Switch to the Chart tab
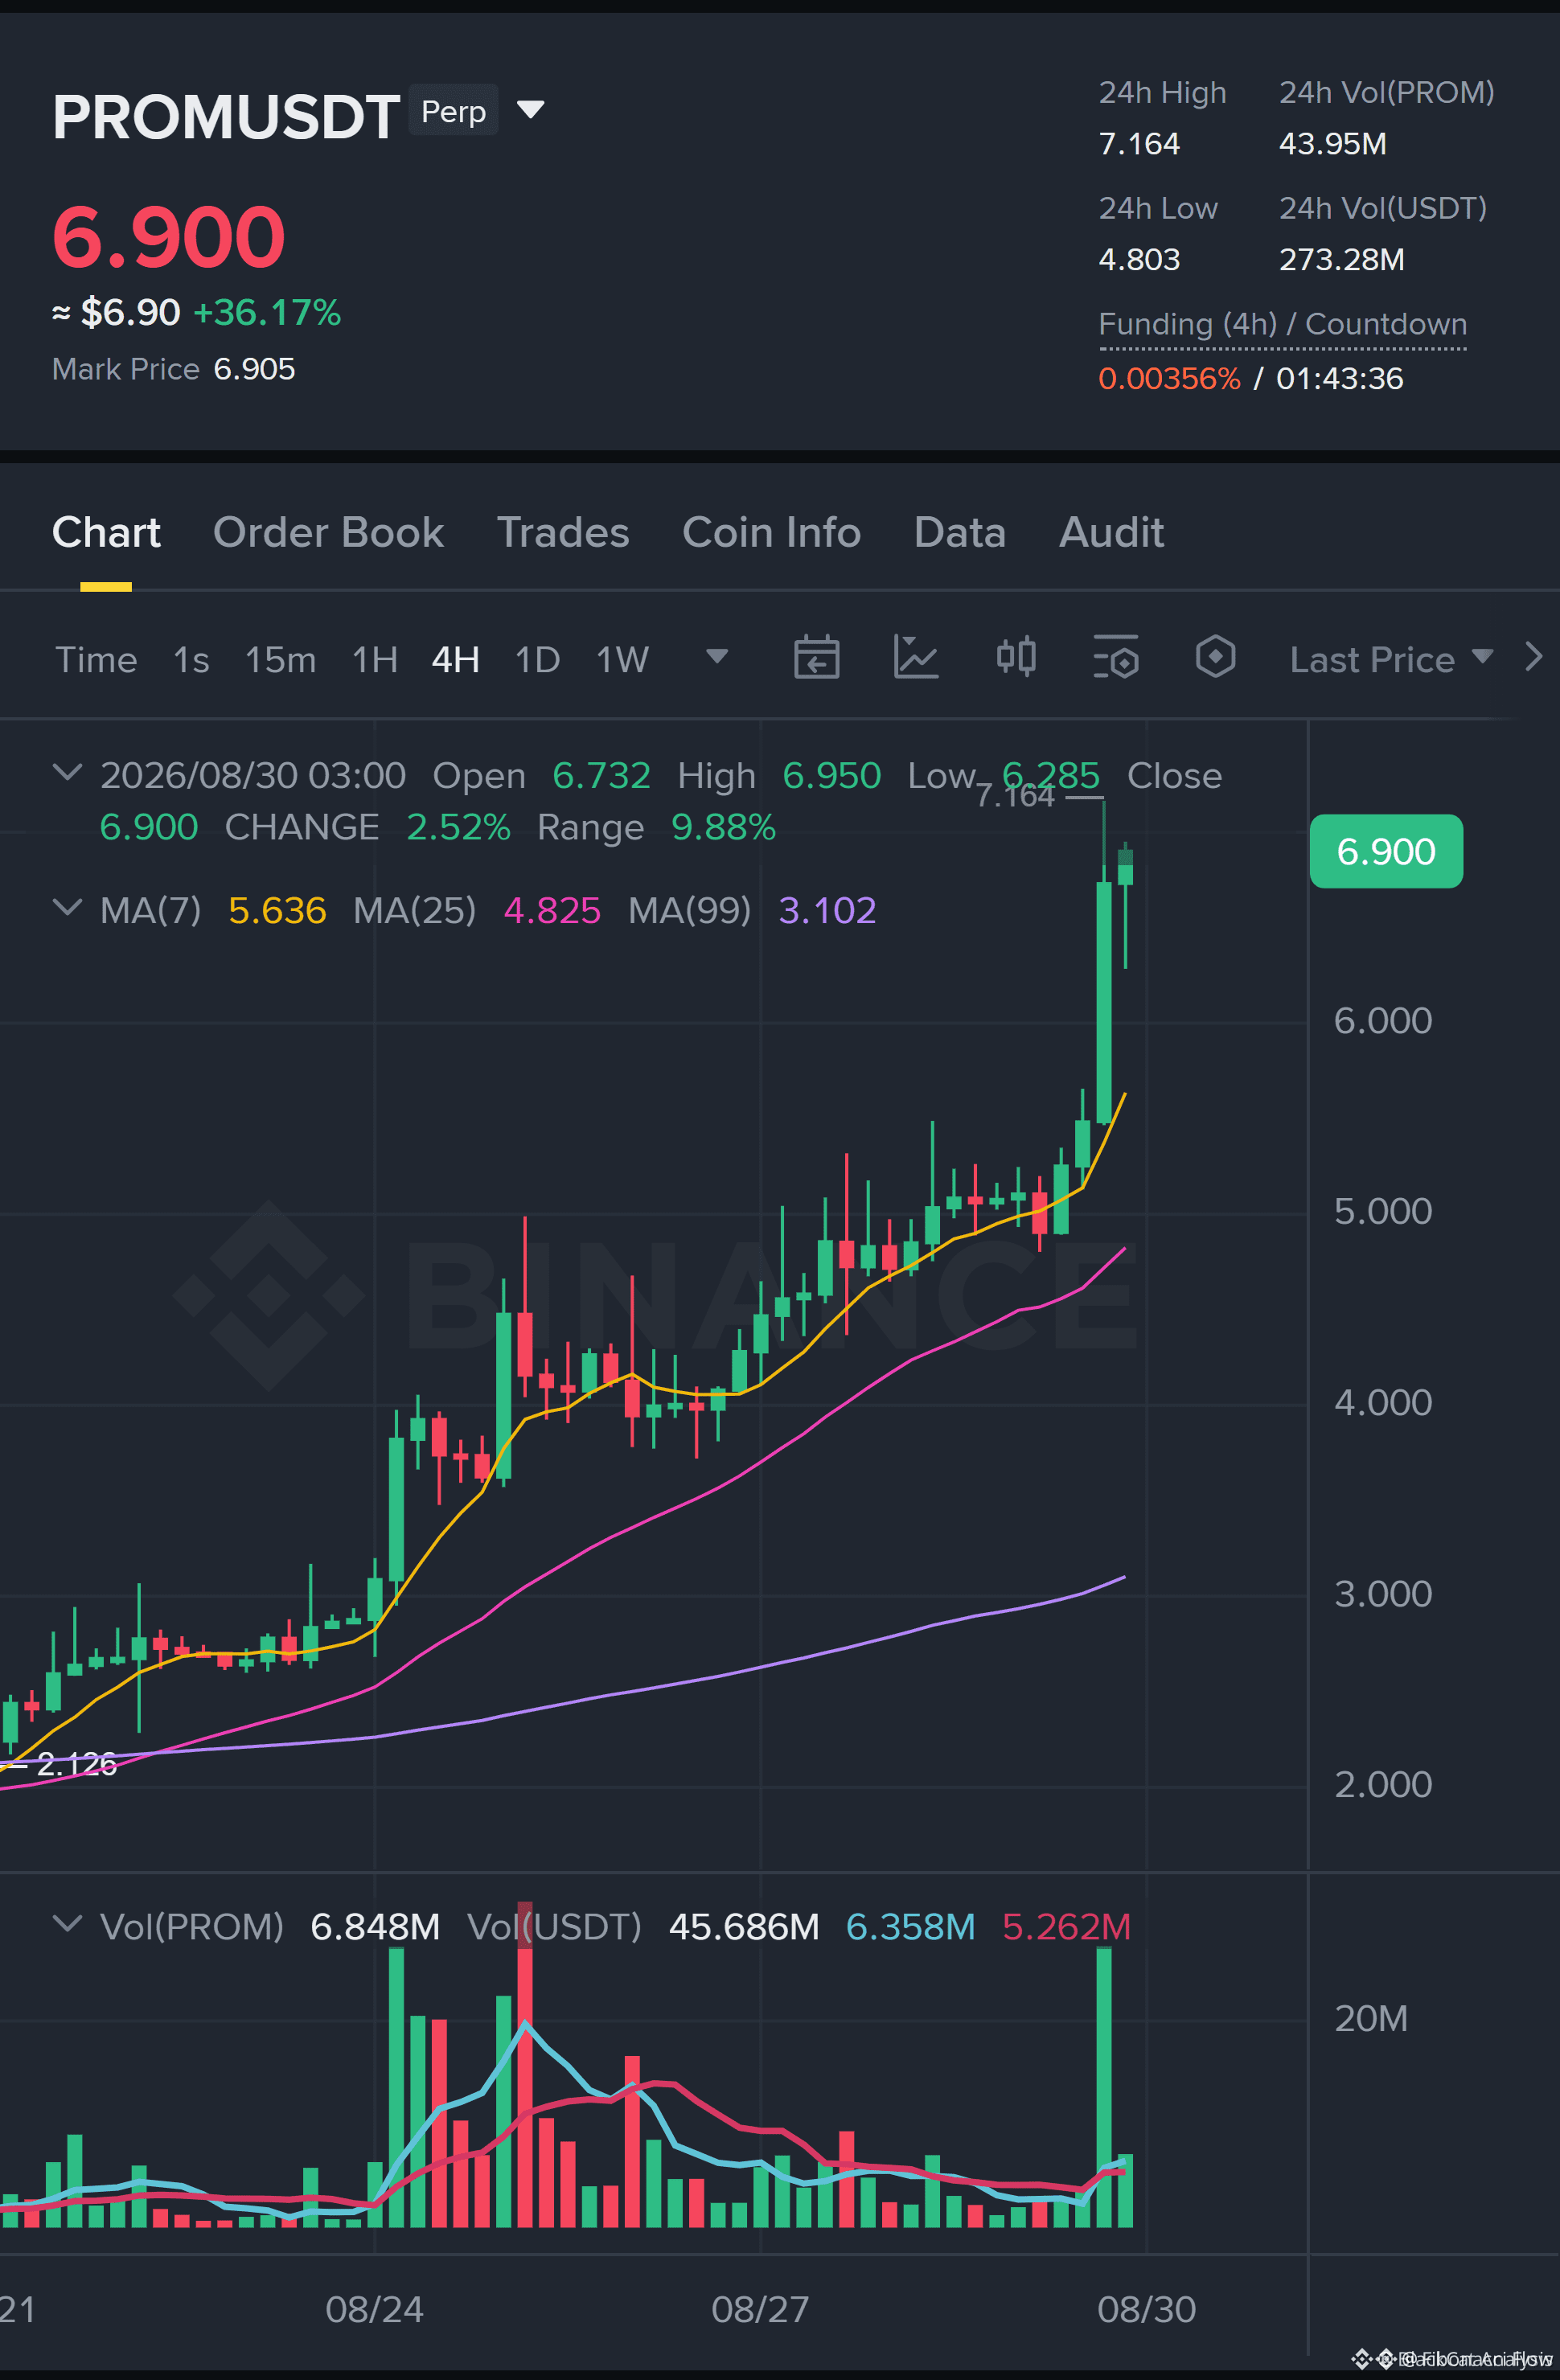The image size is (1560, 2380). [x=106, y=532]
